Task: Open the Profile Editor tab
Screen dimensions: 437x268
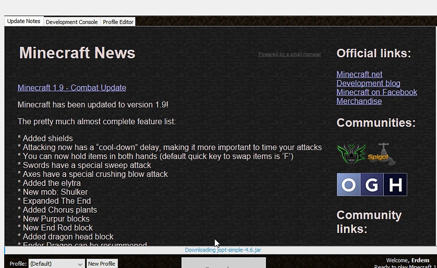Action: pos(118,22)
